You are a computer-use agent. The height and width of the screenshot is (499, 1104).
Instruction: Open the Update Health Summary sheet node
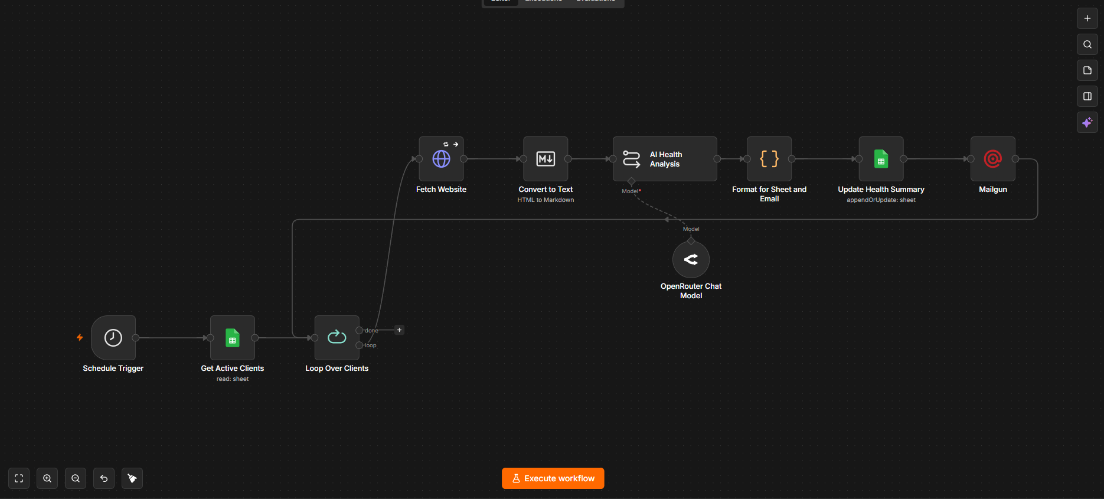881,159
